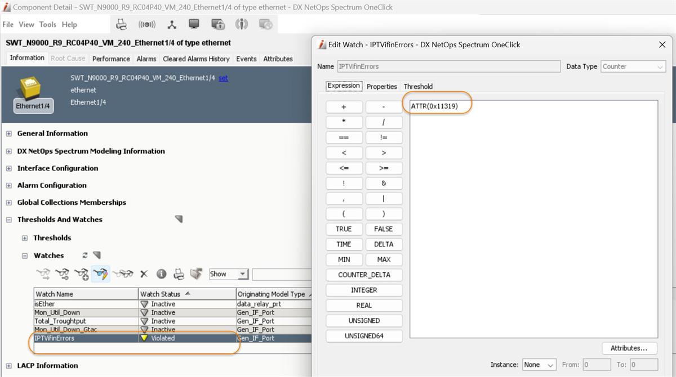
Task: Expand DX NetOps Spectrum Modeling Information
Action: tap(9, 151)
